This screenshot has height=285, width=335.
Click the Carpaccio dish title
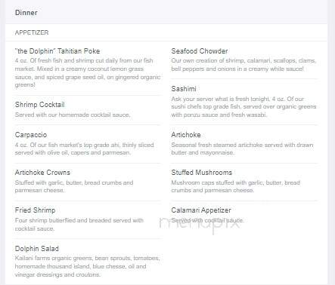coord(31,135)
